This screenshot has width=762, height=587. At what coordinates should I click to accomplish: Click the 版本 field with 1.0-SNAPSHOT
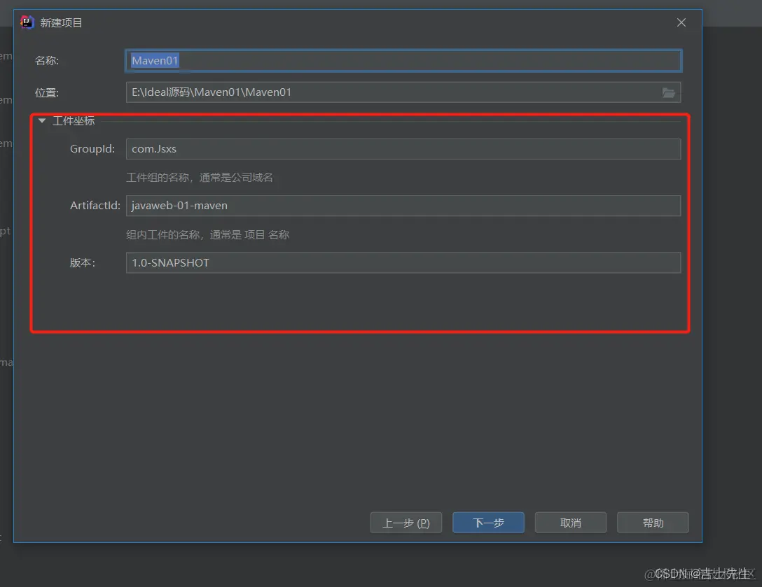(x=403, y=262)
